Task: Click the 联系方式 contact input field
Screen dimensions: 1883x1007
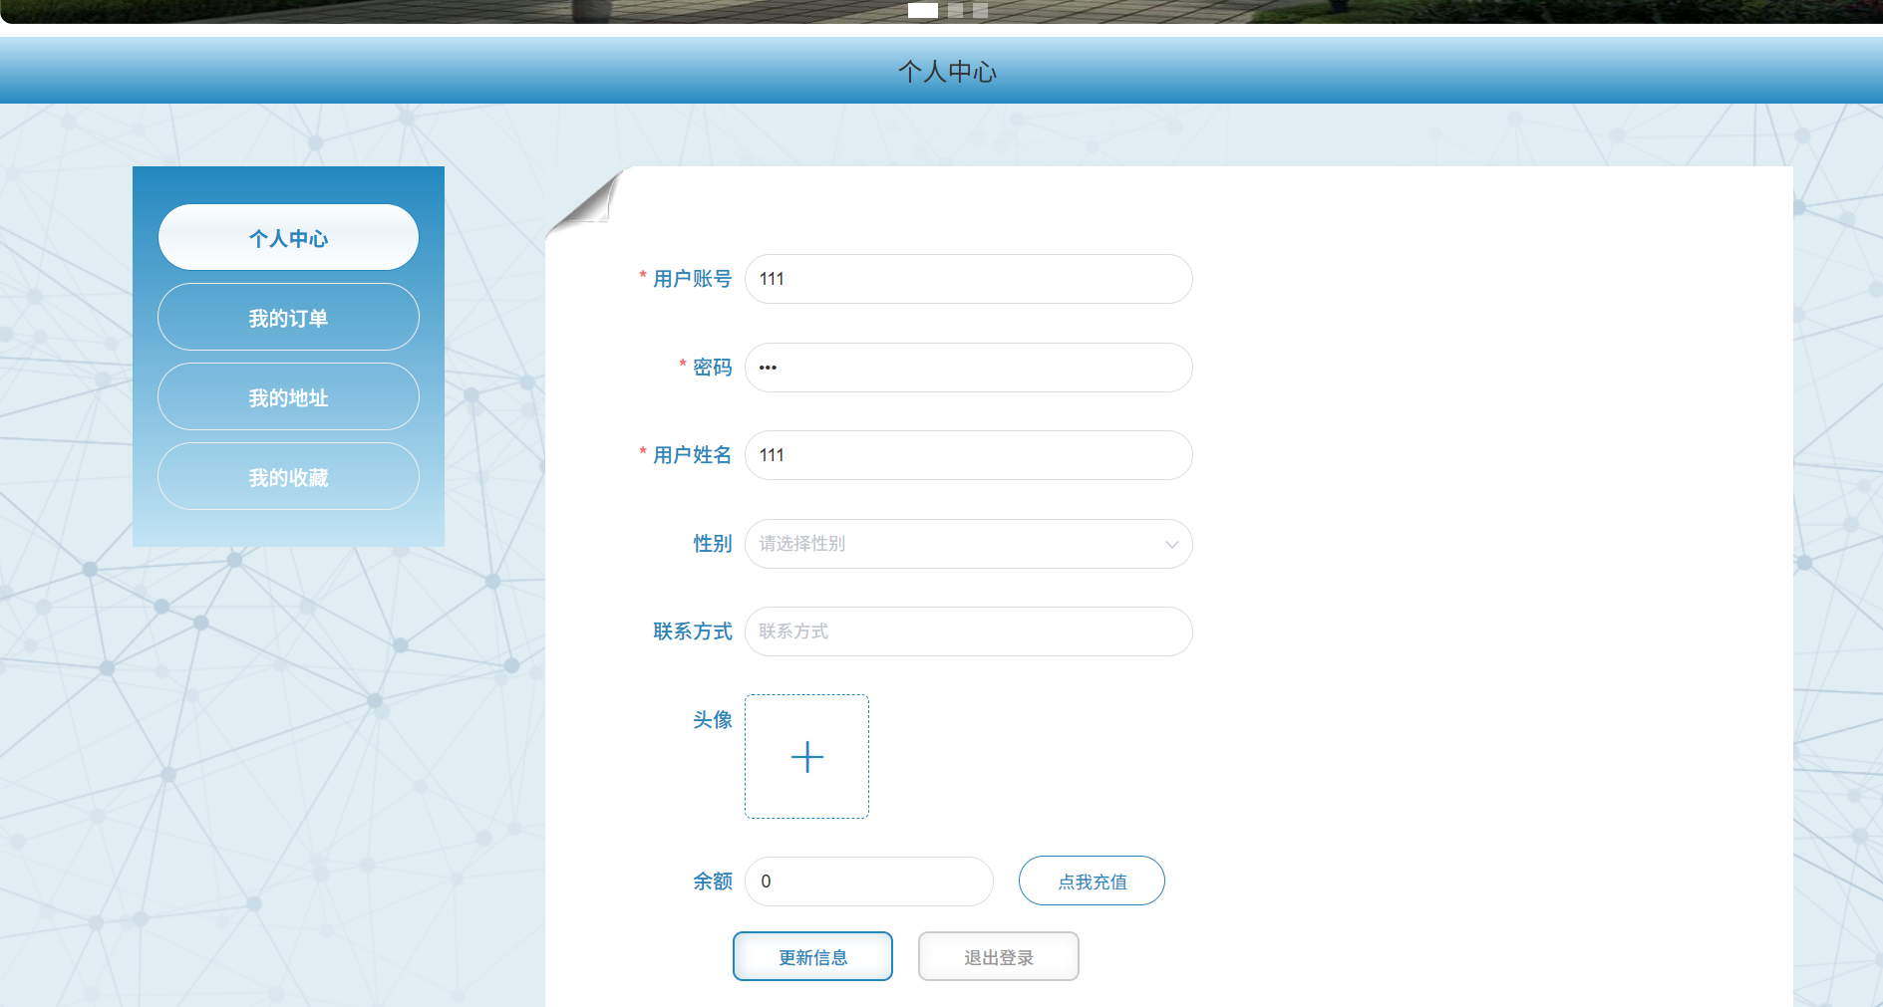Action: point(968,631)
